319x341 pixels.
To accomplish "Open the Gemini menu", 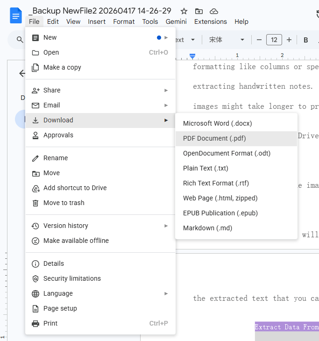I will 176,22.
